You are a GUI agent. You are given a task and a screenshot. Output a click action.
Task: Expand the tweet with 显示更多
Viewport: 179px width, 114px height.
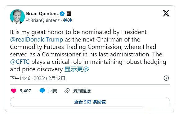pos(77,69)
